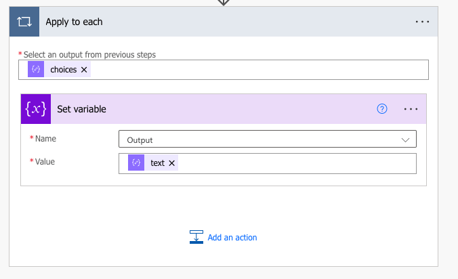Image resolution: width=458 pixels, height=279 pixels.
Task: Remove the text token with its X
Action: 172,163
